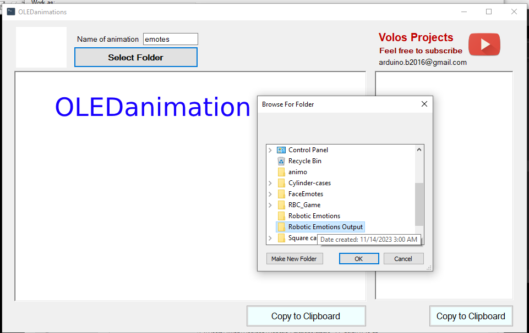Expand the FaceEmotes tree node

(x=270, y=193)
